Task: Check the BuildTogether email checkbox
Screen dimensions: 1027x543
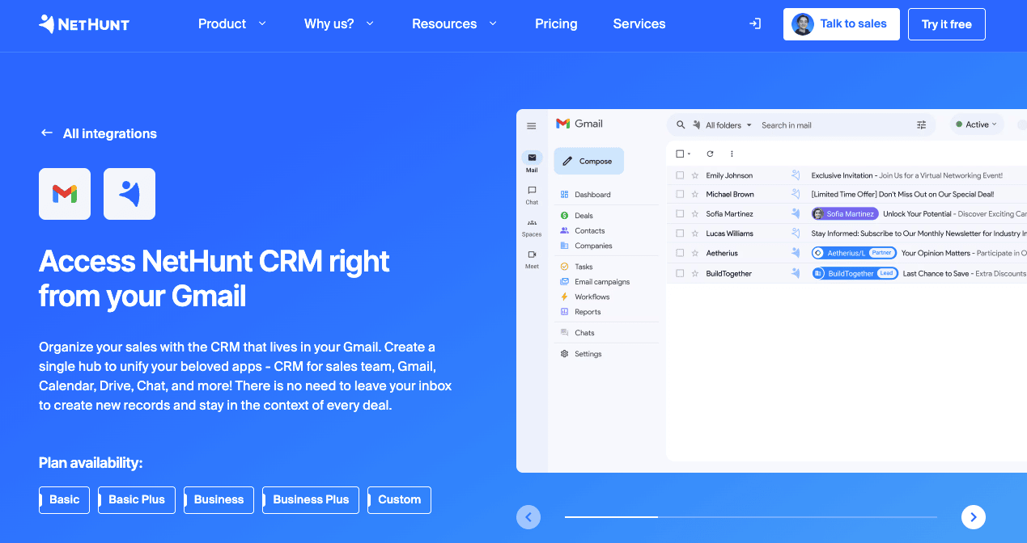Action: tap(680, 274)
